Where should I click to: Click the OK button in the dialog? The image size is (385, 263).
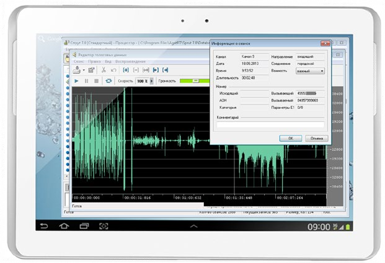[290, 139]
